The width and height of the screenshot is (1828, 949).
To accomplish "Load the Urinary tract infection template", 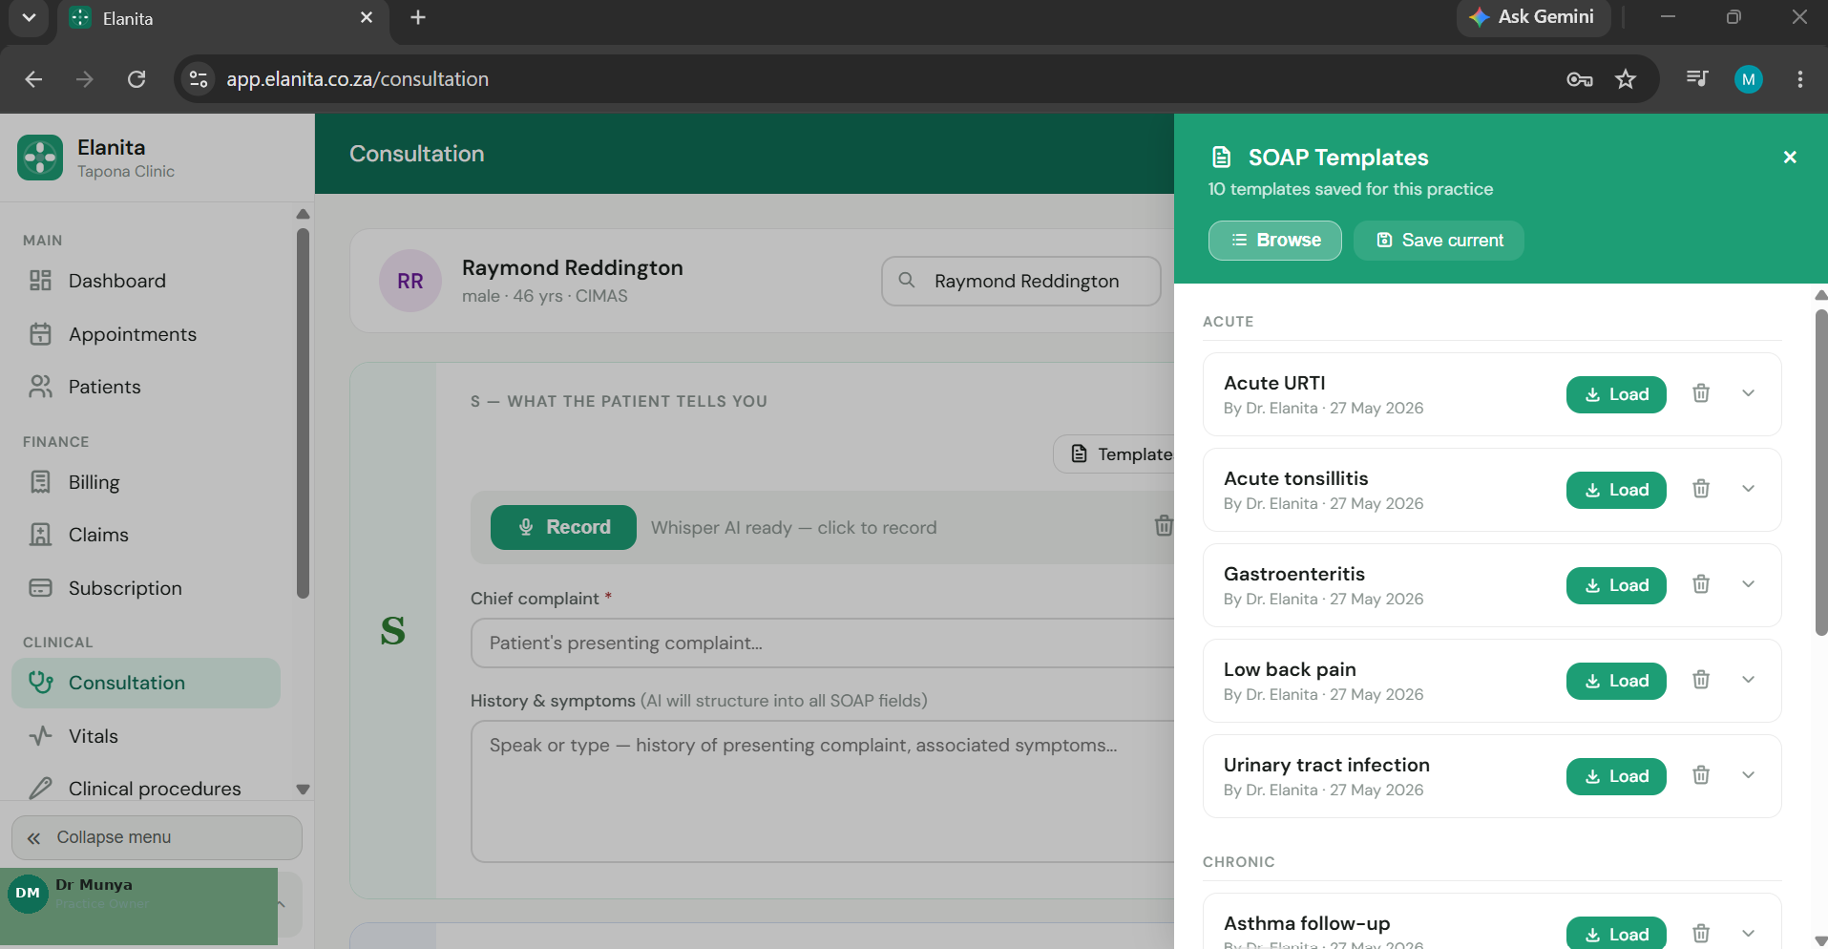I will coord(1616,776).
